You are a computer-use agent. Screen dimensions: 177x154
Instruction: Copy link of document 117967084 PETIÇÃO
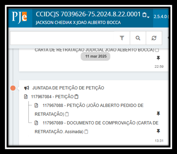(x=76, y=97)
